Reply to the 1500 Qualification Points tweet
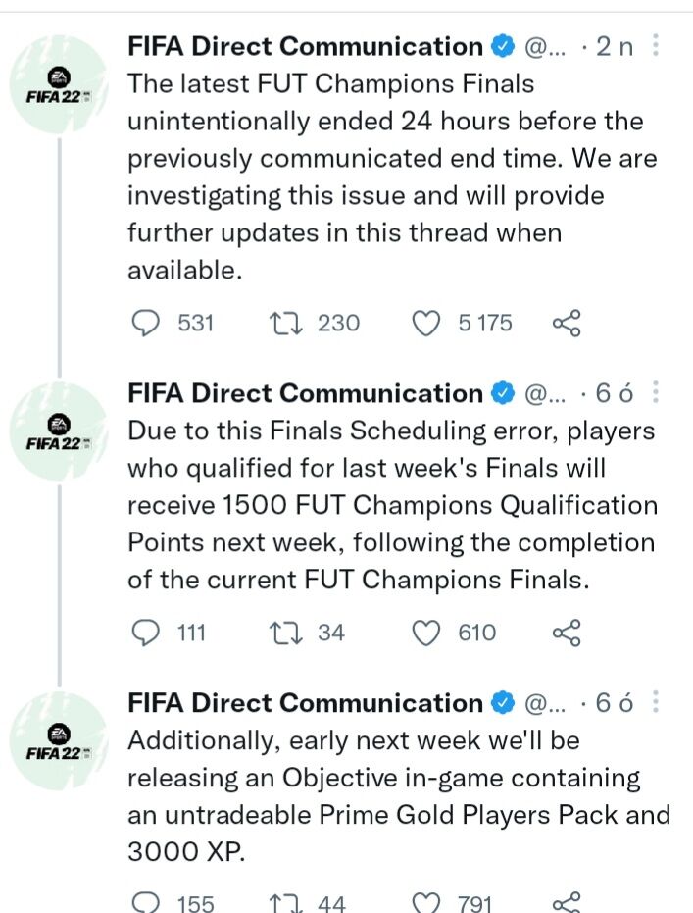693x913 pixels. [145, 633]
